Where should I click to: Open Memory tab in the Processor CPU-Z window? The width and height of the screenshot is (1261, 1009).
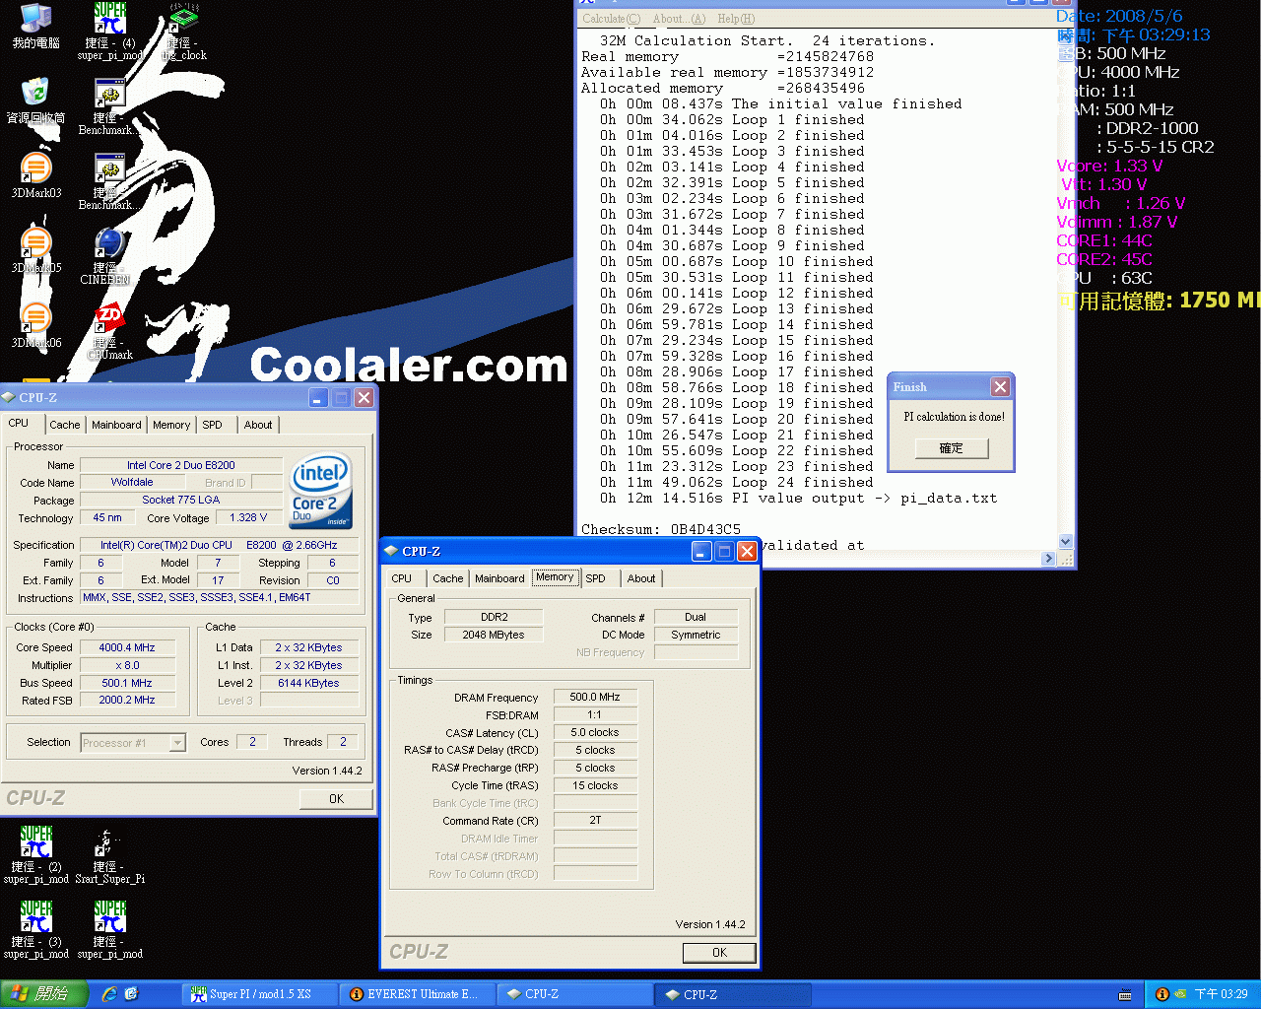click(171, 425)
